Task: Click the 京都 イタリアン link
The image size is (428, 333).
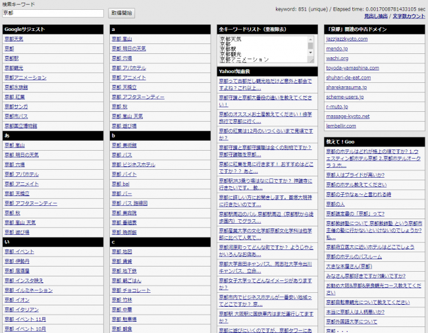Action: (22, 310)
